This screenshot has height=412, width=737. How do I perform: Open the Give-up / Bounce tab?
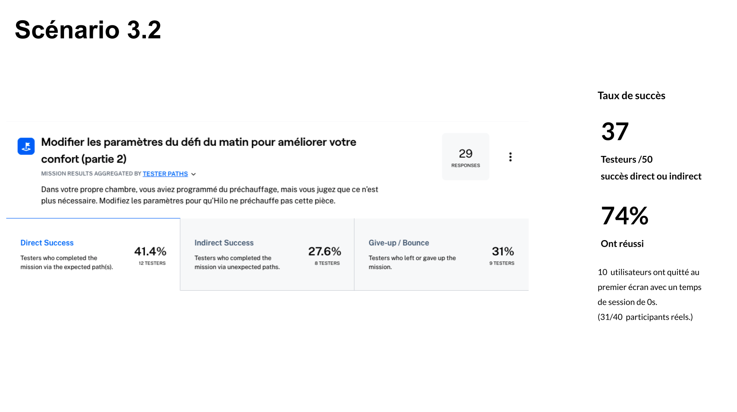click(399, 243)
